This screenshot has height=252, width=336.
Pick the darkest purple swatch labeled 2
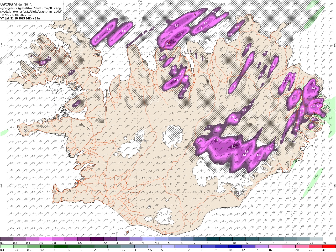(x=97, y=239)
